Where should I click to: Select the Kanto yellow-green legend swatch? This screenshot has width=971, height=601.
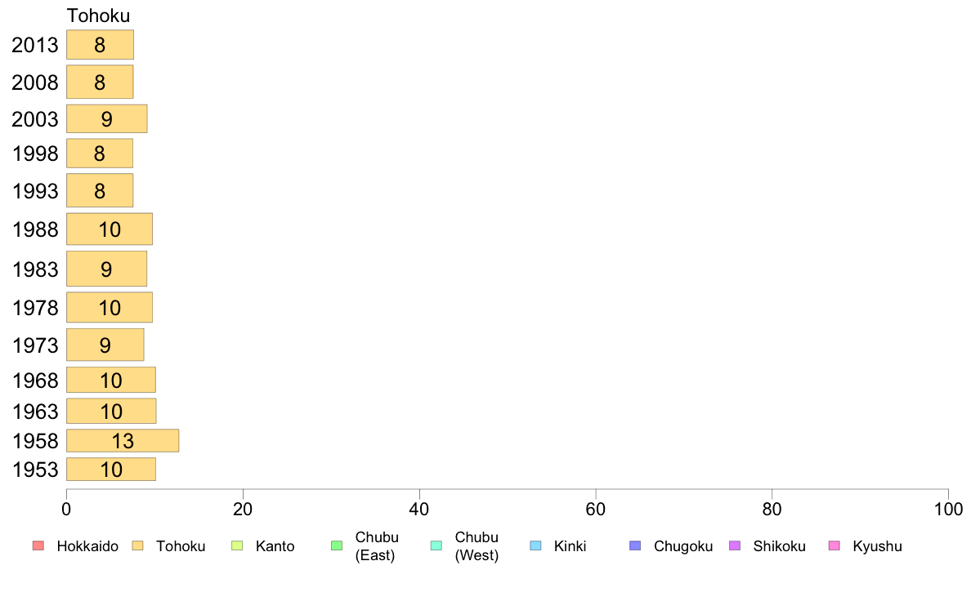coord(237,546)
